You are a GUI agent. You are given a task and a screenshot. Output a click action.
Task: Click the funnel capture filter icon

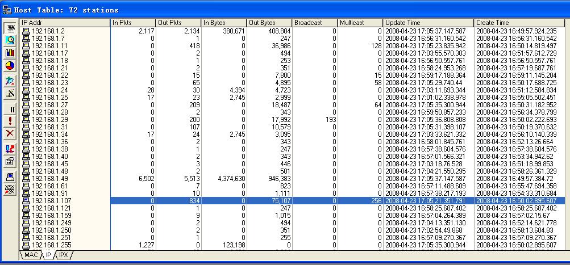pyautogui.click(x=10, y=81)
